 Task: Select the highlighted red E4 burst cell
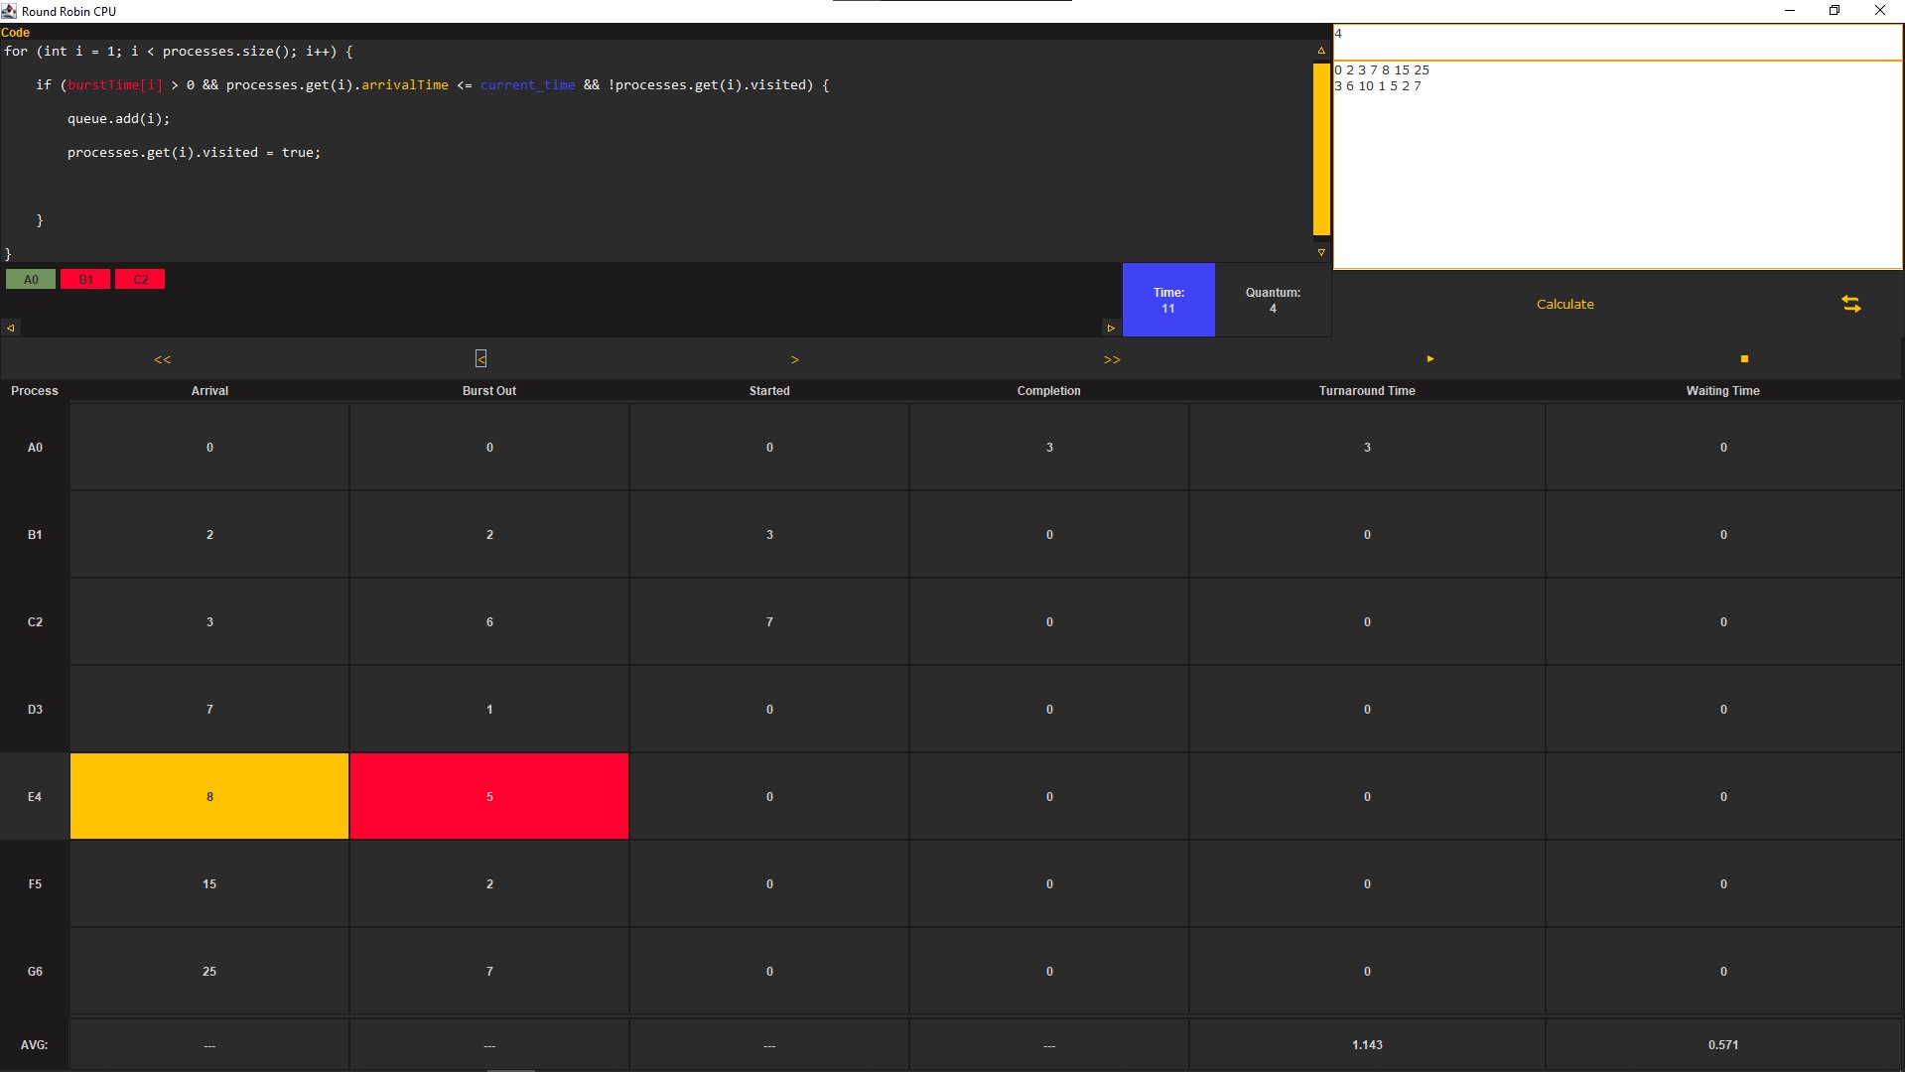pos(489,796)
